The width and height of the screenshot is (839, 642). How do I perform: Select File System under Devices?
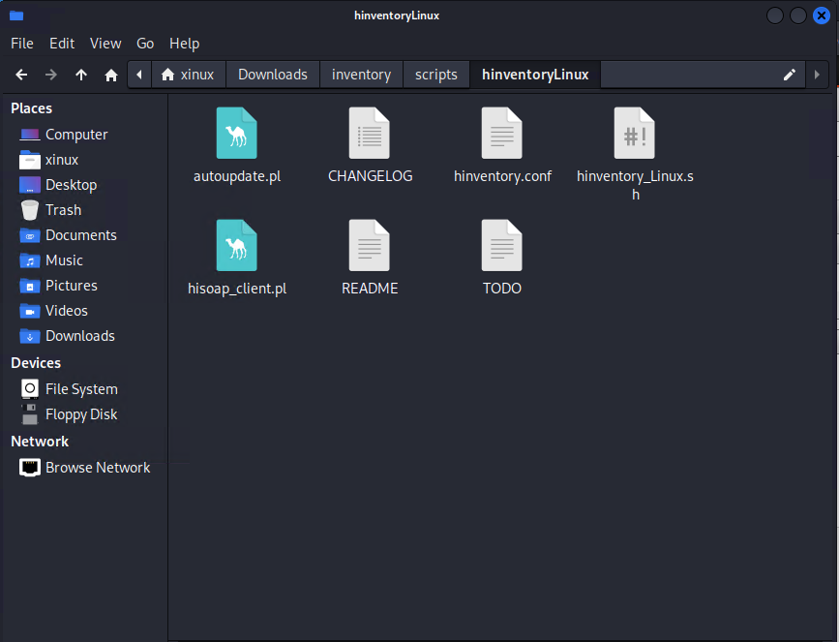pyautogui.click(x=81, y=389)
